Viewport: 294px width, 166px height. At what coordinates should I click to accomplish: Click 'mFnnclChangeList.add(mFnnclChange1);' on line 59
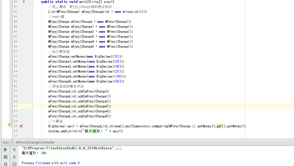tap(80, 96)
